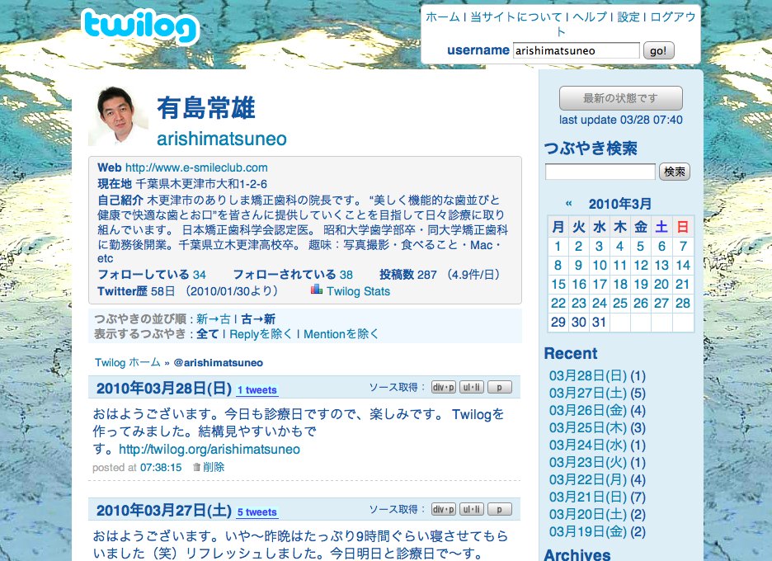Go to previous month with « arrow
The width and height of the screenshot is (772, 561).
(568, 204)
